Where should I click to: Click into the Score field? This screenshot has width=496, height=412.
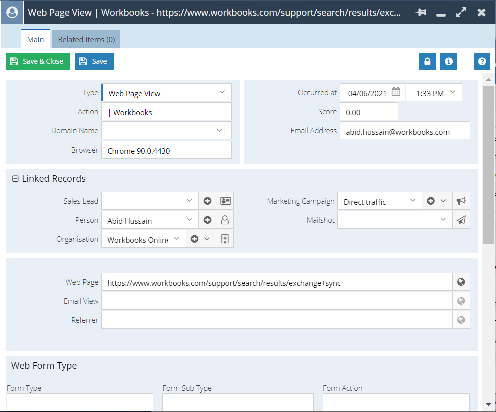[x=369, y=111]
